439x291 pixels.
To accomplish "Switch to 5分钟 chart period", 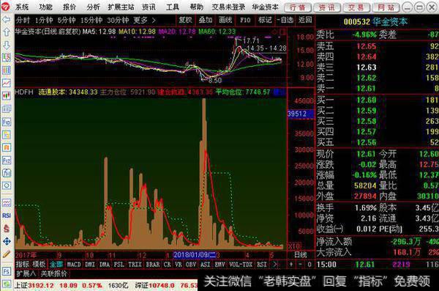I will click(67, 21).
